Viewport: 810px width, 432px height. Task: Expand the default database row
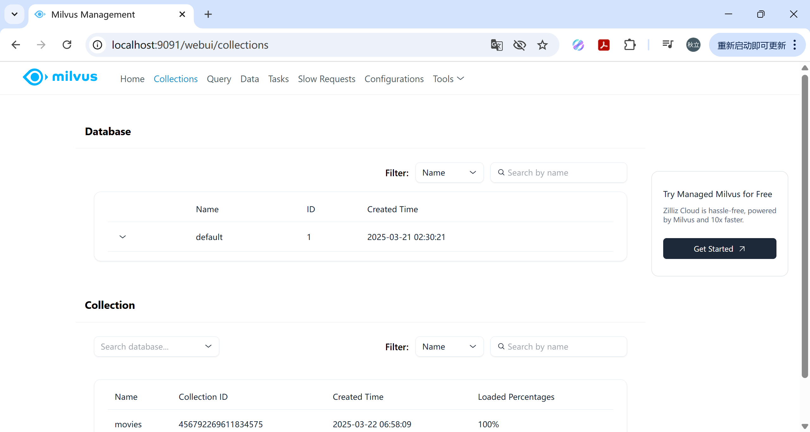tap(122, 237)
